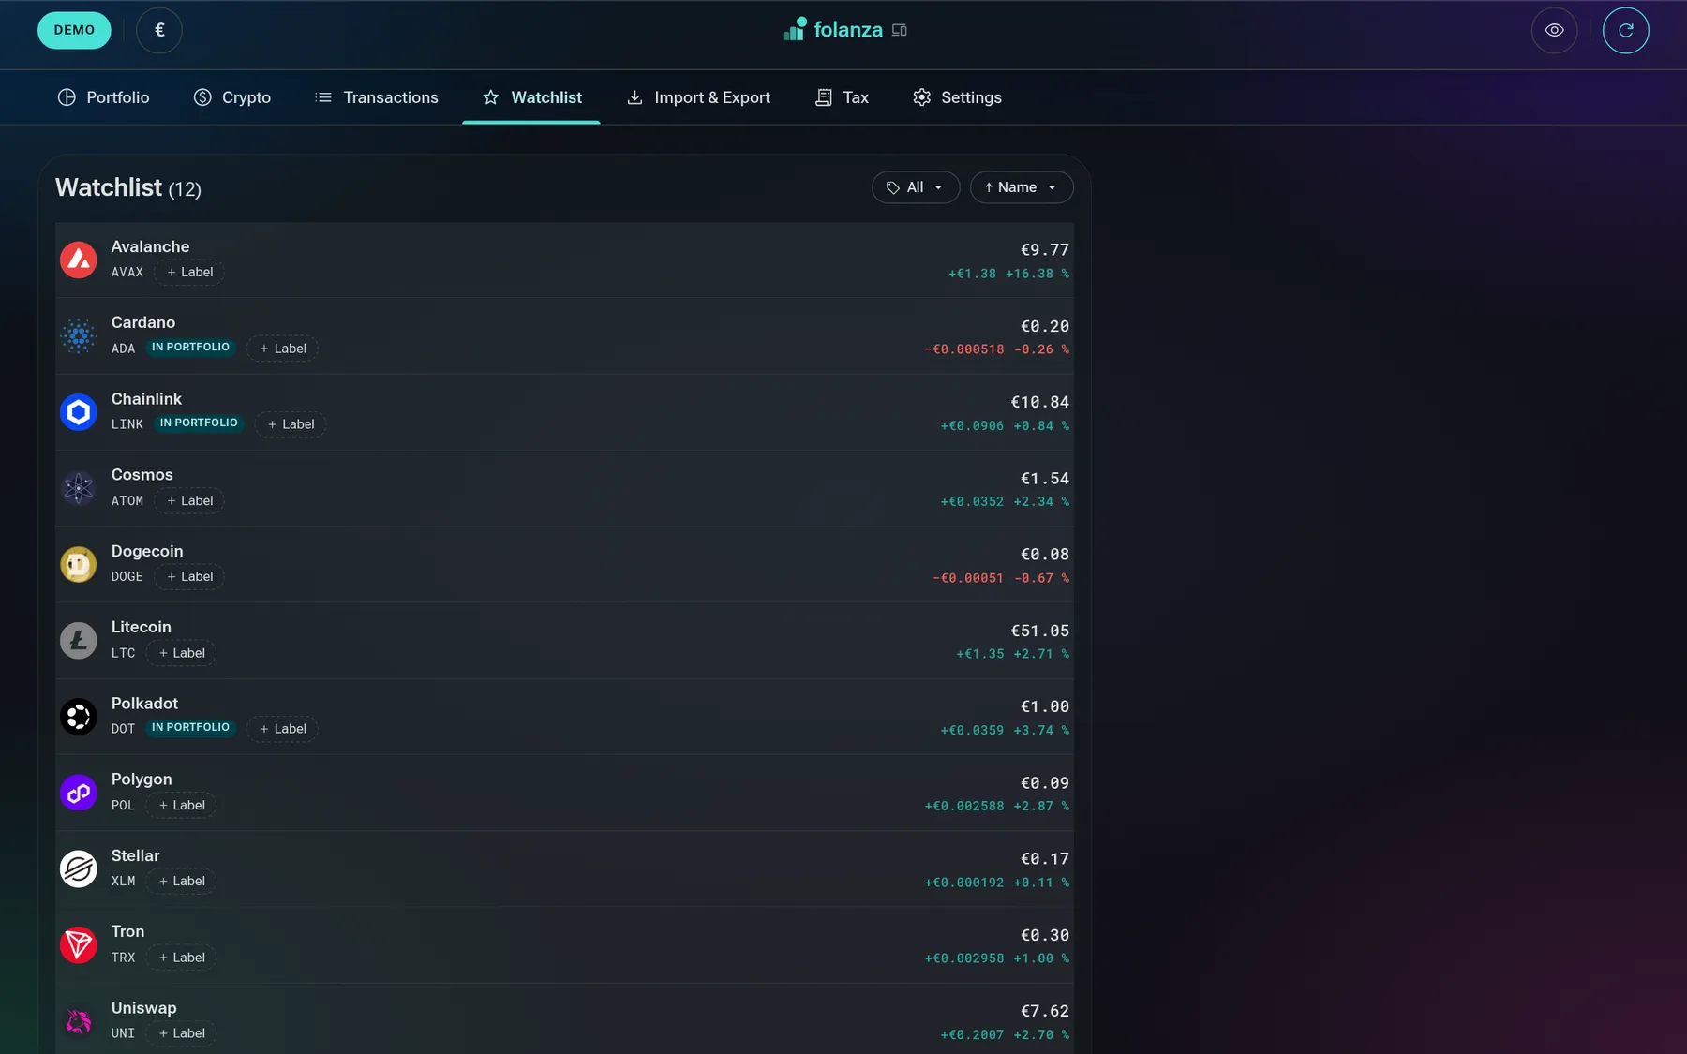This screenshot has width=1687, height=1054.
Task: Click the Polkadot name
Action: [144, 704]
